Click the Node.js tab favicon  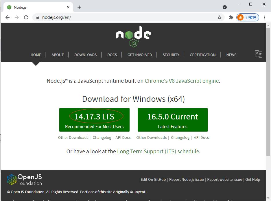(9, 7)
